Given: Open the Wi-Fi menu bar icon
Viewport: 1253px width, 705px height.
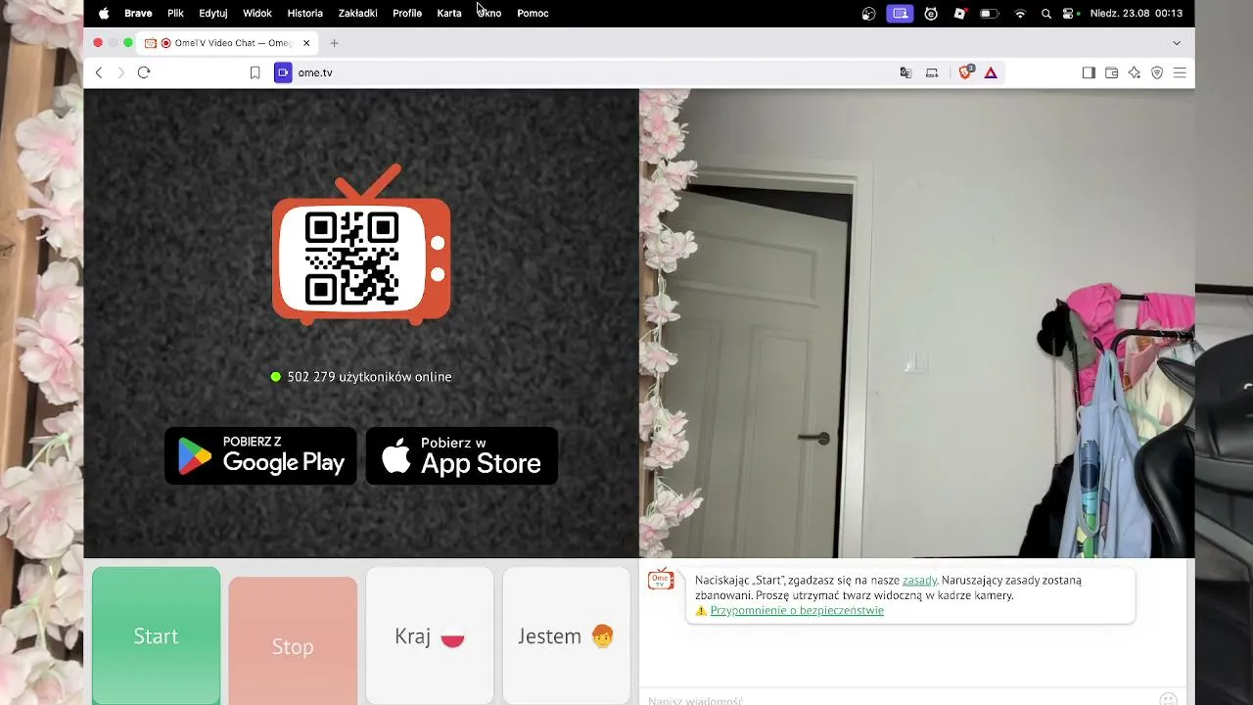Looking at the screenshot, I should [1020, 14].
